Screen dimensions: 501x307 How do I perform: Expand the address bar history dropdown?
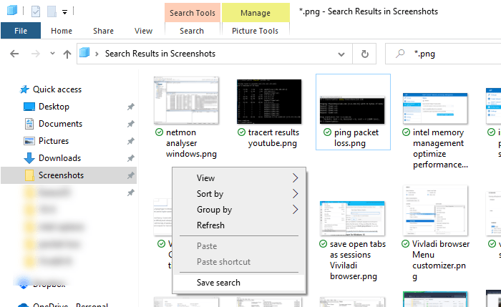341,54
